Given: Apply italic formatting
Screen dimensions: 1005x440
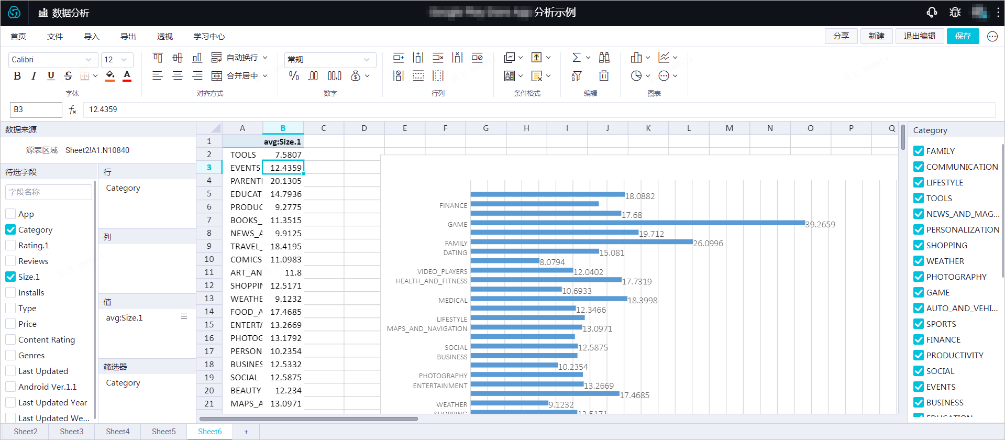Looking at the screenshot, I should click(x=34, y=76).
